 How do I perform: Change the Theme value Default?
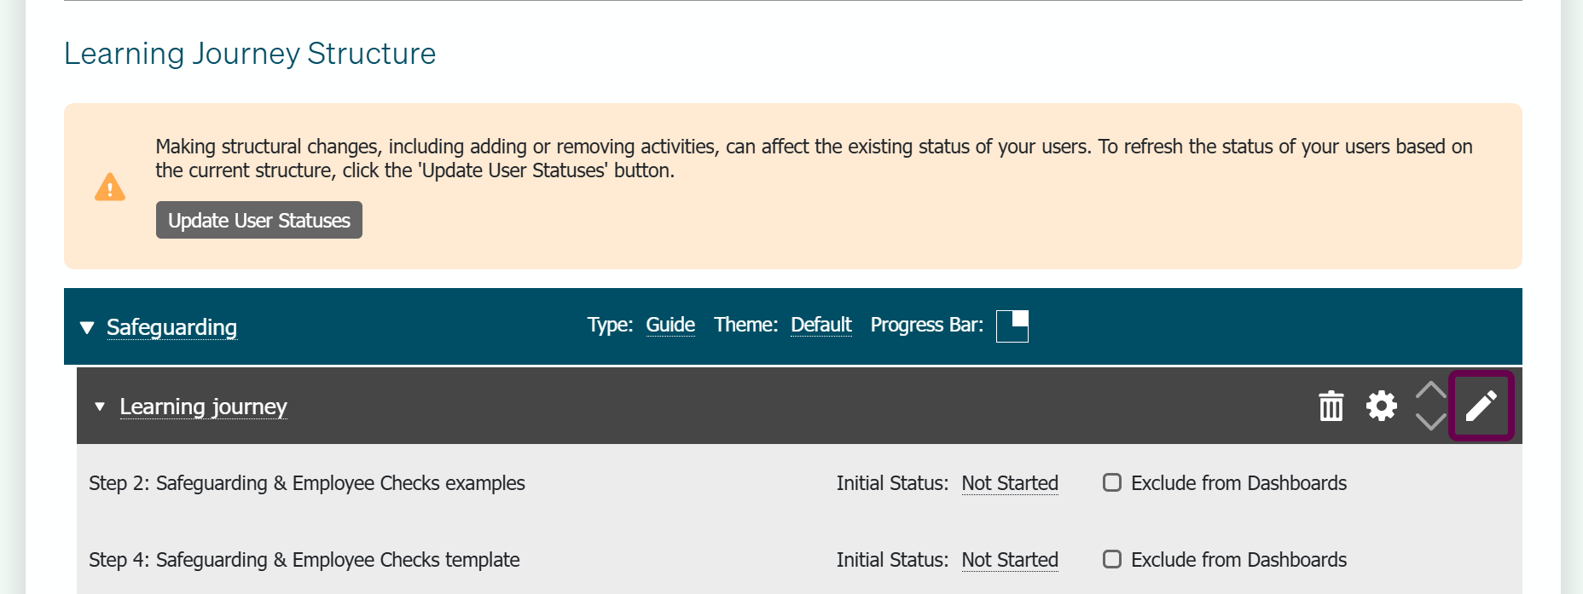point(821,325)
